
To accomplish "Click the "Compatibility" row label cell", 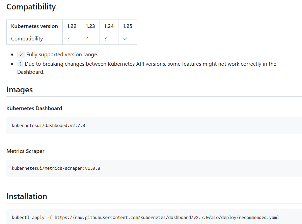I will pos(27,39).
